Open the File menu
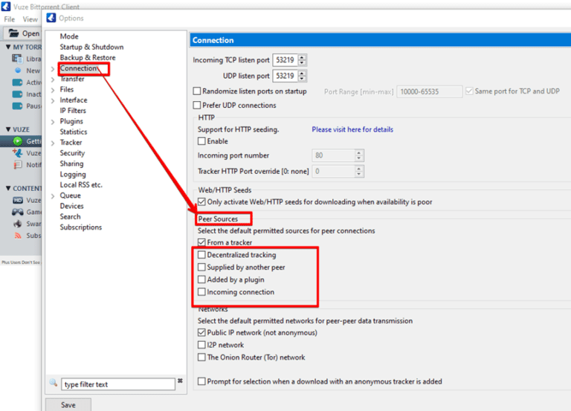 coord(10,19)
